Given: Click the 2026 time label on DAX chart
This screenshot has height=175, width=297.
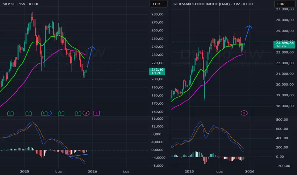Looking at the screenshot, I should click(250, 171).
